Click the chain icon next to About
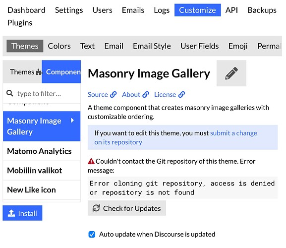 146,95
